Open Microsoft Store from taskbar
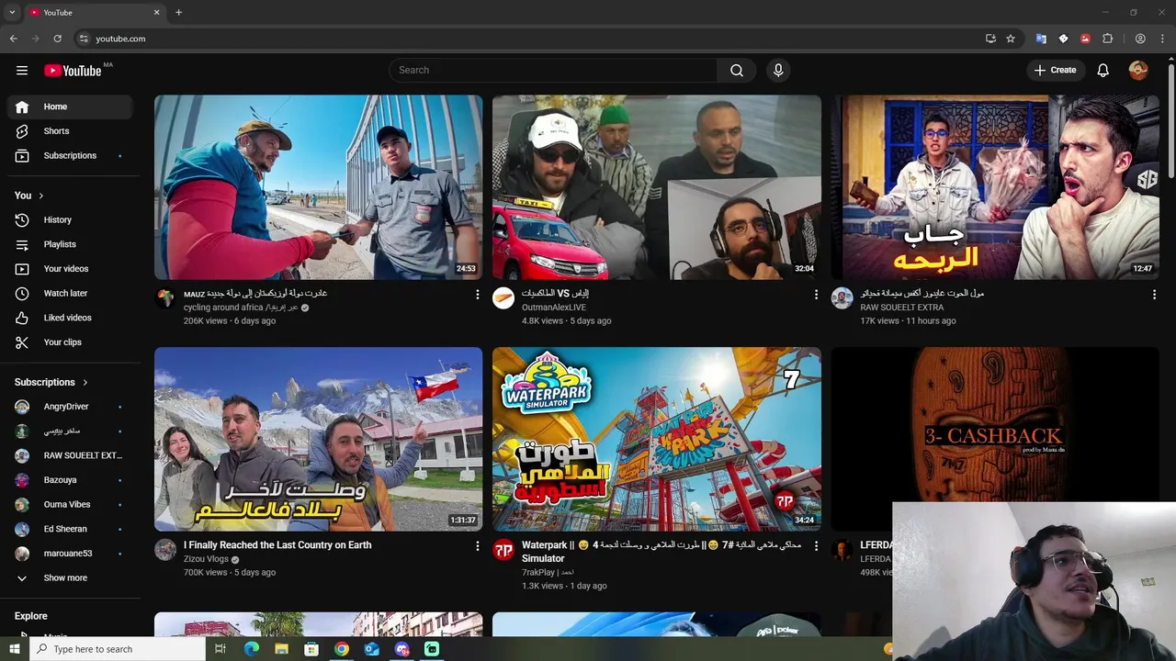 point(311,649)
